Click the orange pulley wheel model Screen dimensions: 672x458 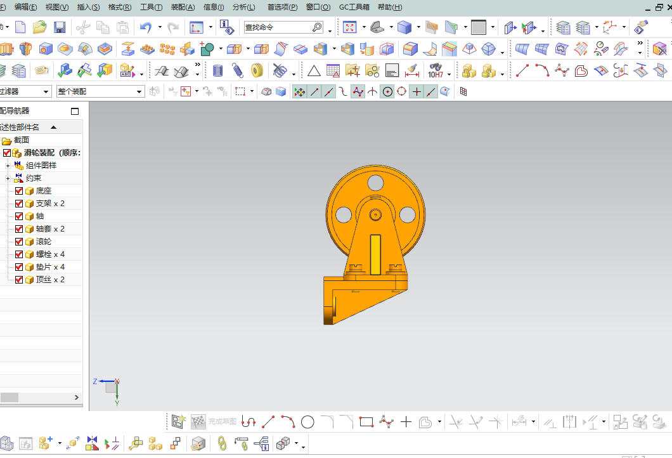pos(375,214)
